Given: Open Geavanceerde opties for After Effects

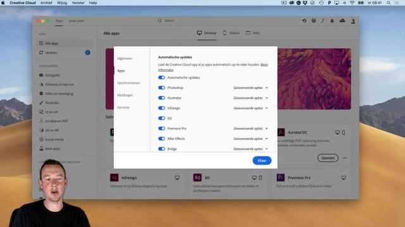Looking at the screenshot, I should (x=251, y=139).
